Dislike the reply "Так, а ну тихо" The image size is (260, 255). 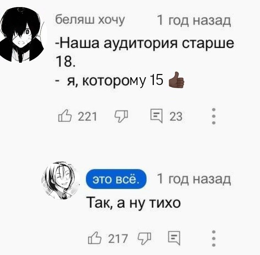pyautogui.click(x=145, y=238)
